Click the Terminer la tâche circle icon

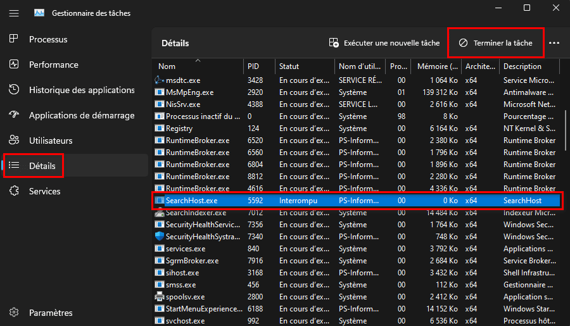[x=463, y=43]
